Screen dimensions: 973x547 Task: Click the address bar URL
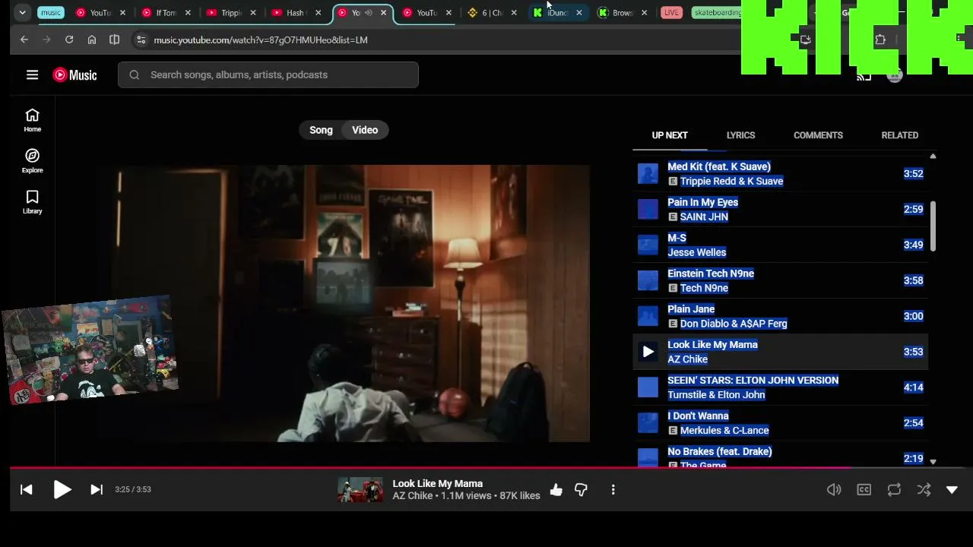[x=261, y=40]
